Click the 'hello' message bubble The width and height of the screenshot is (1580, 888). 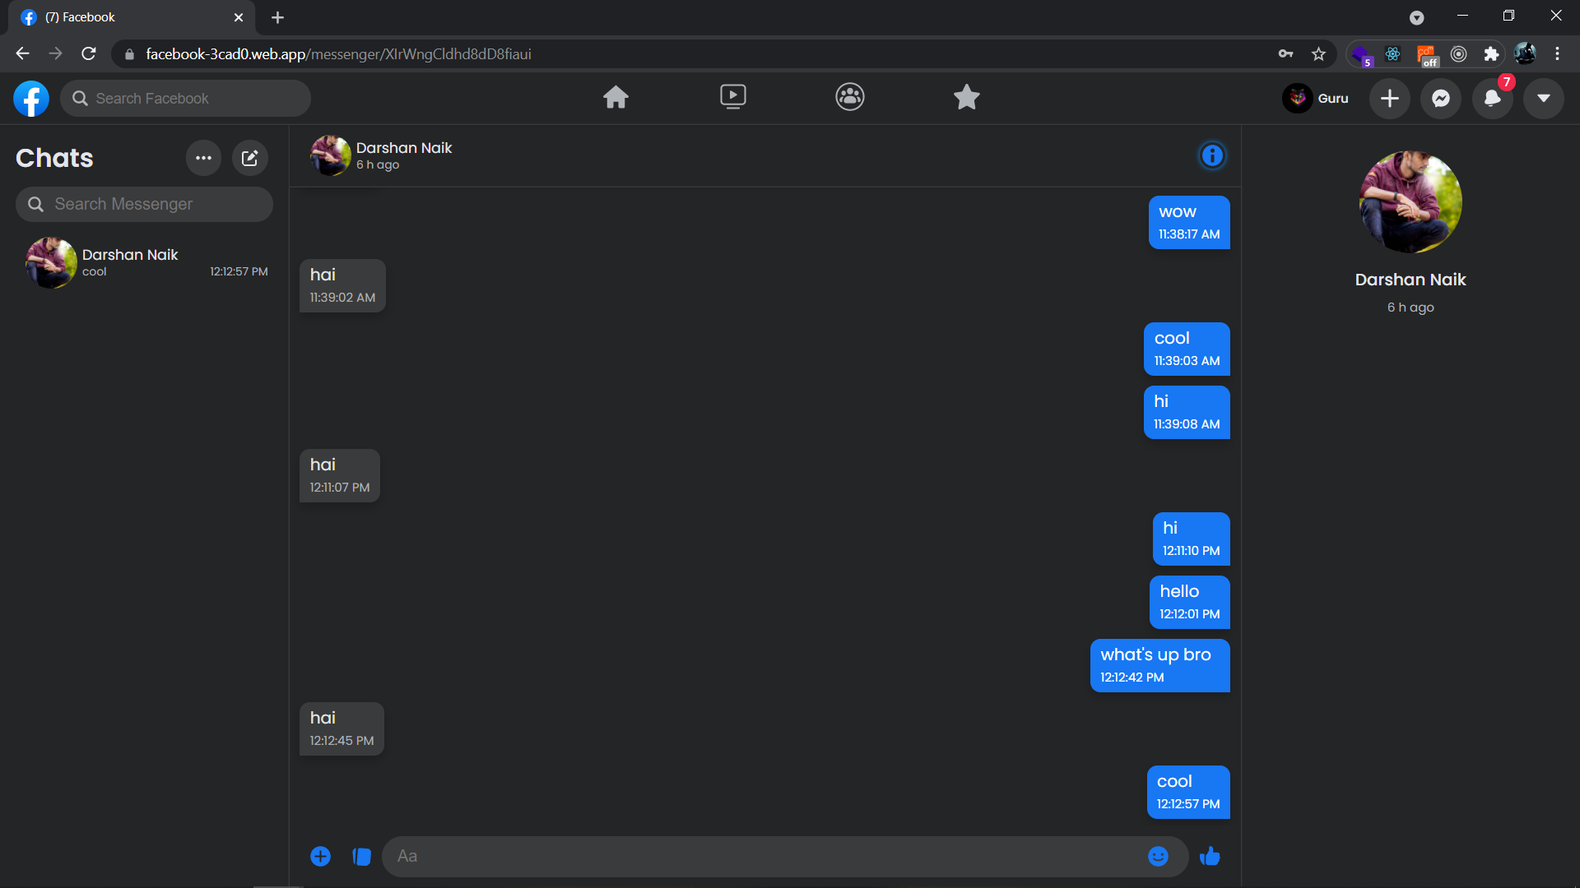[1190, 602]
